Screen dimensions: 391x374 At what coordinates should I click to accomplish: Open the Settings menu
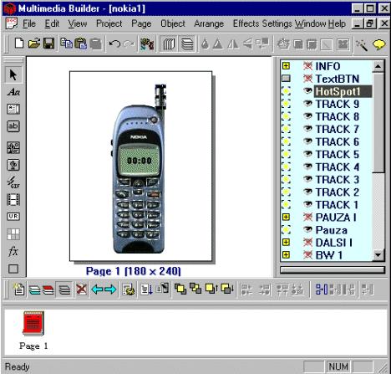(277, 23)
